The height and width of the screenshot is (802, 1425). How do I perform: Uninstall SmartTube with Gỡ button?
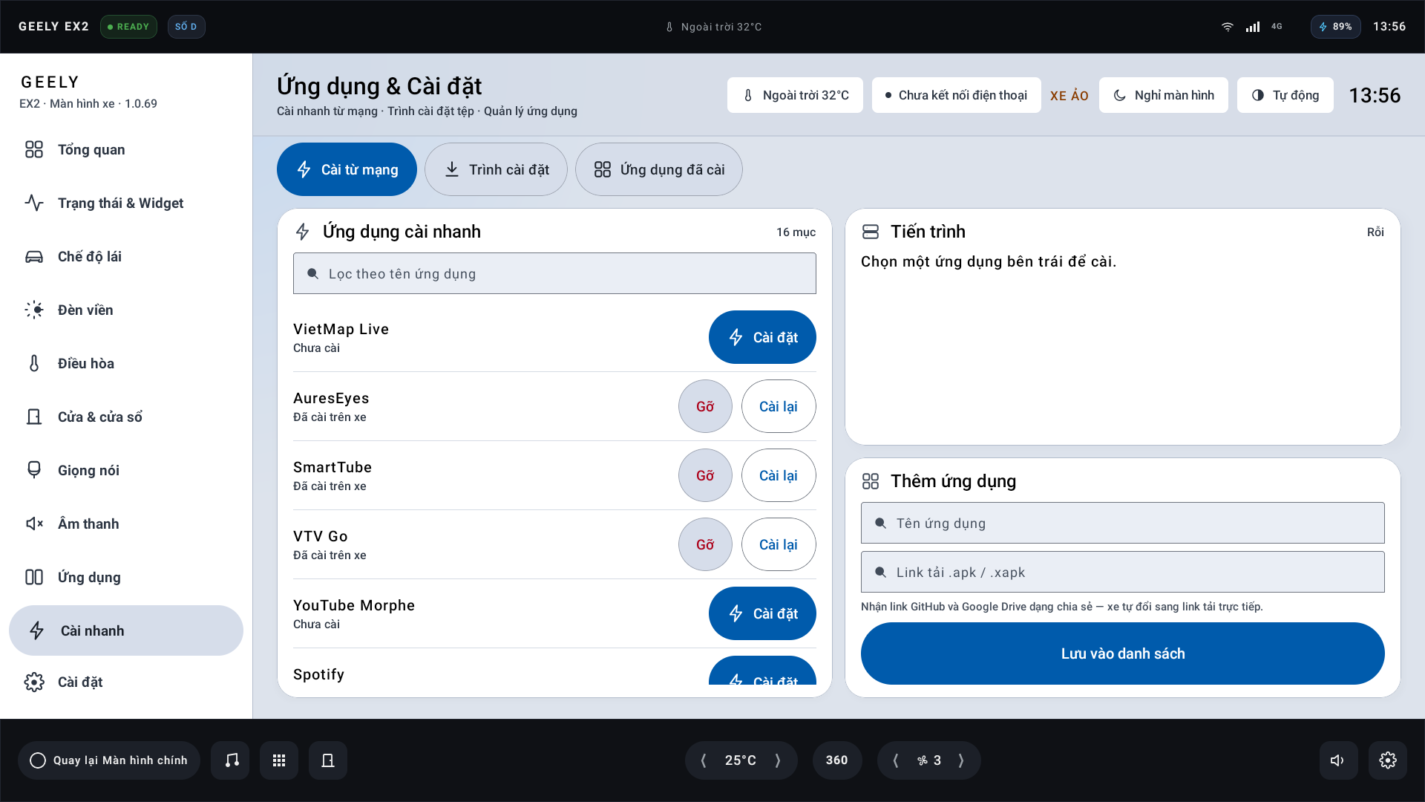[x=705, y=475]
